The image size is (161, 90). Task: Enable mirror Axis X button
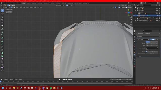tap(148, 42)
